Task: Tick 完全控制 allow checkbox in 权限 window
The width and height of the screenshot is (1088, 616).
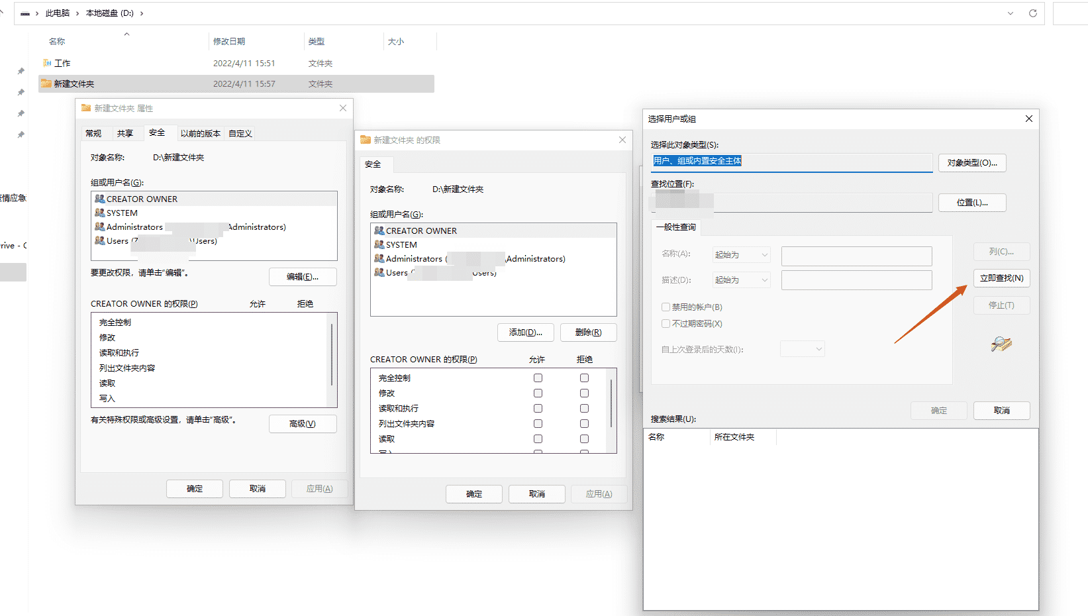Action: click(x=538, y=378)
